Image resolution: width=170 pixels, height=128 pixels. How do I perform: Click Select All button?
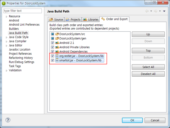pos(148,67)
